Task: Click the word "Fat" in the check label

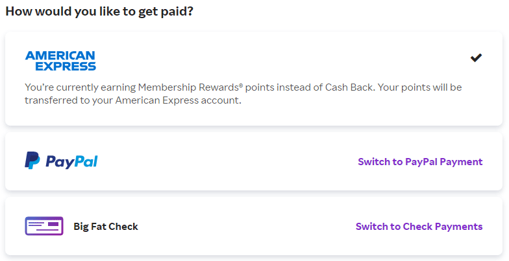Action: tap(99, 226)
